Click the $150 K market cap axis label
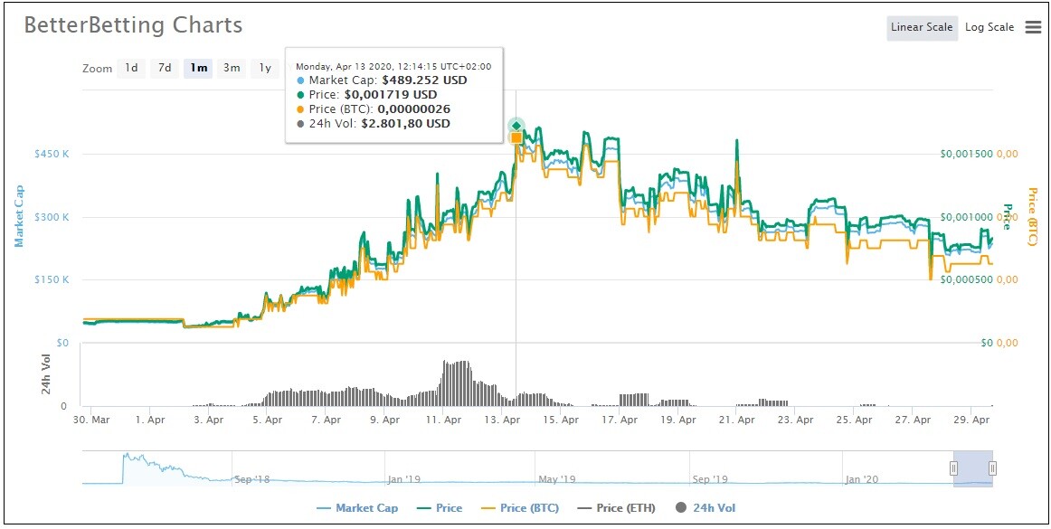The width and height of the screenshot is (1051, 529). pos(52,279)
